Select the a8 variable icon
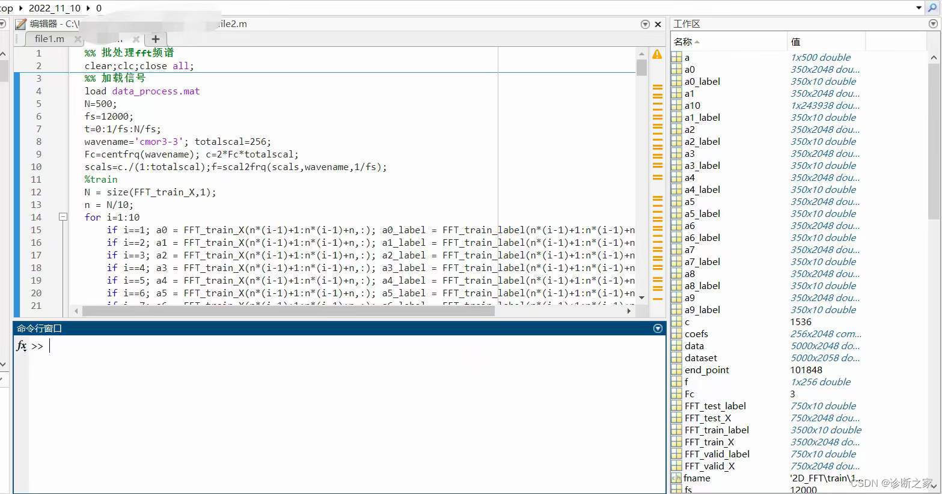Image resolution: width=942 pixels, height=494 pixels. pyautogui.click(x=676, y=273)
